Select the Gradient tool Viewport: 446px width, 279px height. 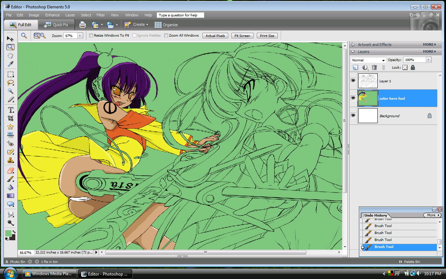pyautogui.click(x=10, y=196)
